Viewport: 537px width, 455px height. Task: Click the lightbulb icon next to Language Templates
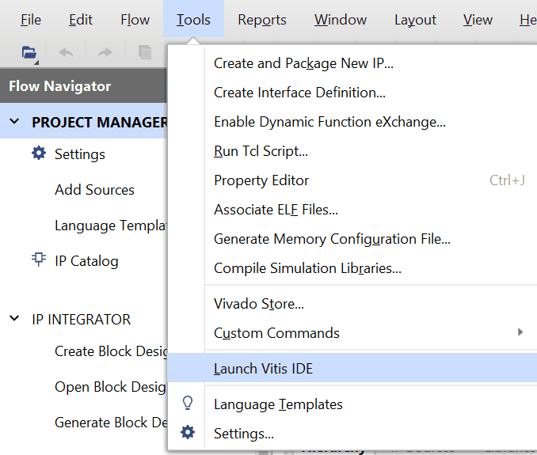tap(188, 404)
